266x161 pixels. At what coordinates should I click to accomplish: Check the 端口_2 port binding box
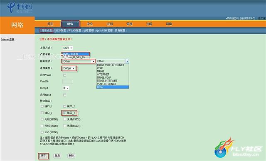[65, 106]
